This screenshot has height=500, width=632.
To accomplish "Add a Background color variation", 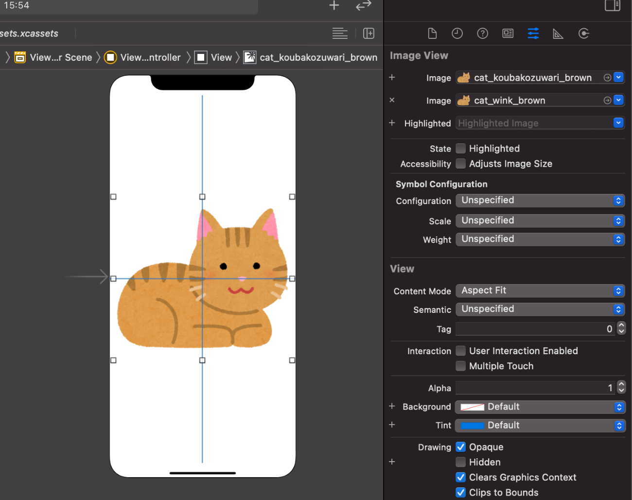I will click(392, 406).
